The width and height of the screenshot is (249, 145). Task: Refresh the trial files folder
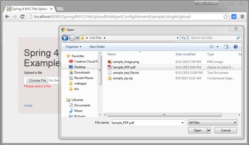[x=183, y=38]
